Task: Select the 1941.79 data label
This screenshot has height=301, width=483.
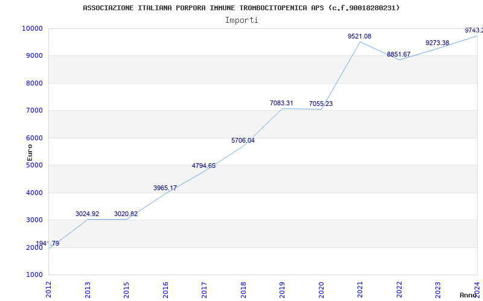Action: click(48, 244)
